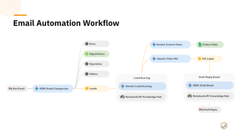Select the Collect Data label
Viewport: 242px width, 136px height.
tap(210, 45)
